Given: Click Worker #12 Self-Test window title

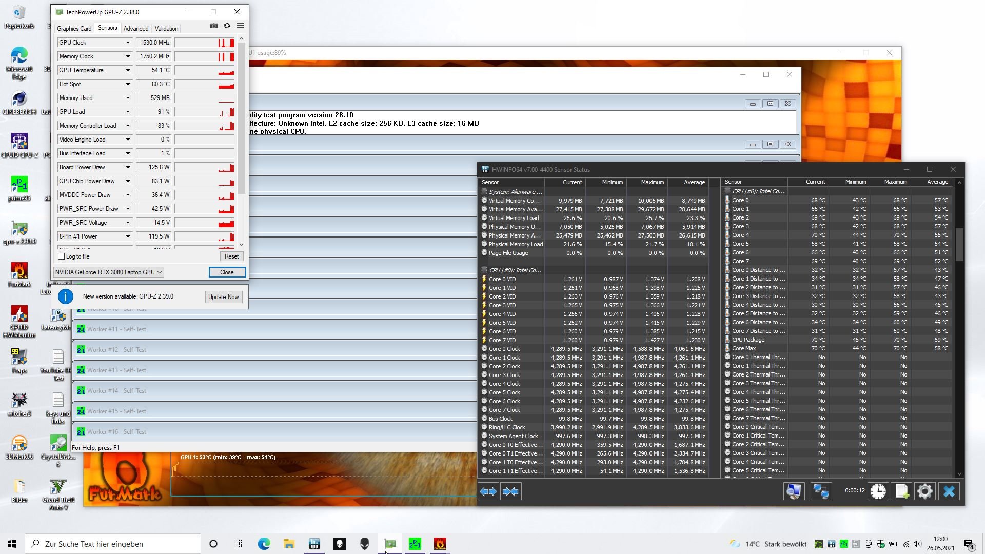Looking at the screenshot, I should click(116, 350).
